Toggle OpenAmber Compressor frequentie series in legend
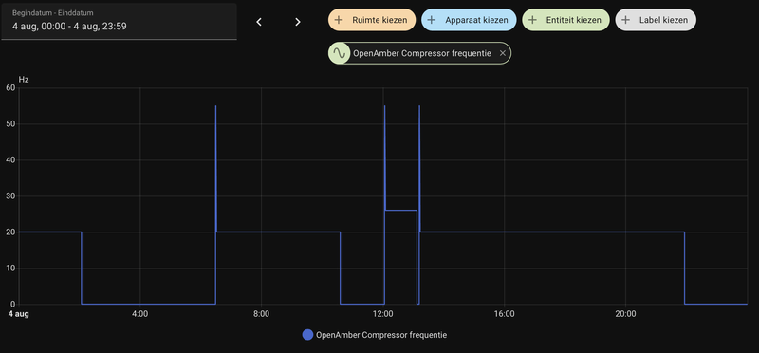Screen dimensions: 759x353 [374, 335]
